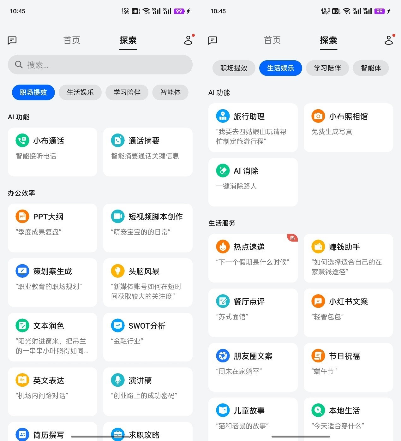401x441 pixels.
Task: Open PPT大纲 via its orange icon
Action: click(22, 217)
